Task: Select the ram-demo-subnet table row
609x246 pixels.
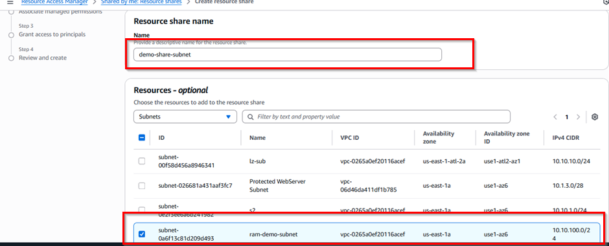Action: pos(362,234)
